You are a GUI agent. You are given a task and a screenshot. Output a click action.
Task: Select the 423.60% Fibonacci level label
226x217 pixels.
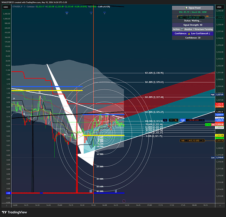pyautogui.click(x=154, y=73)
